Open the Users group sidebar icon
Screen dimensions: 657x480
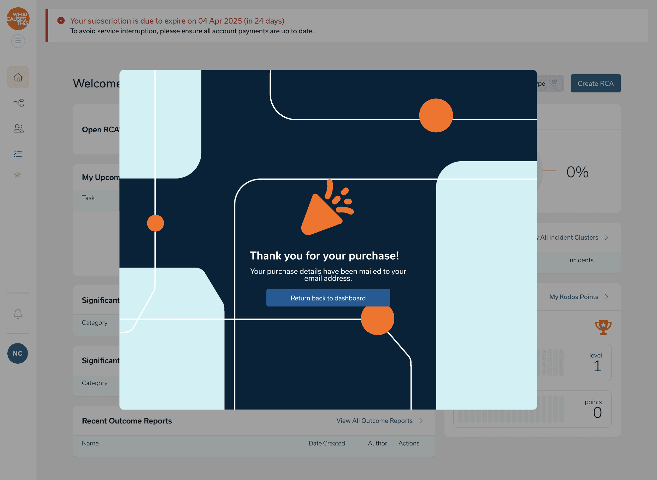(x=18, y=128)
